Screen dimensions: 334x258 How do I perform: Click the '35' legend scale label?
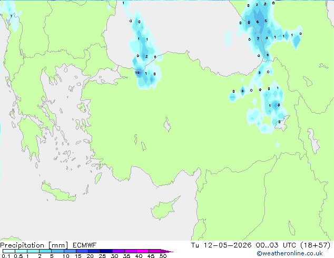[x=126, y=256]
